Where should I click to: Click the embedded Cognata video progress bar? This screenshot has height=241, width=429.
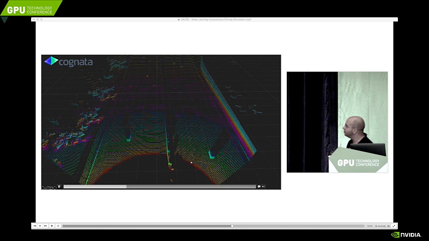(x=159, y=186)
